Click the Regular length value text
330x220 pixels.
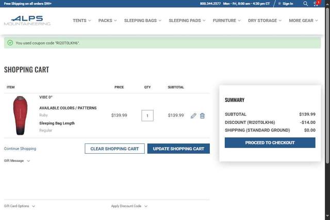tap(45, 130)
